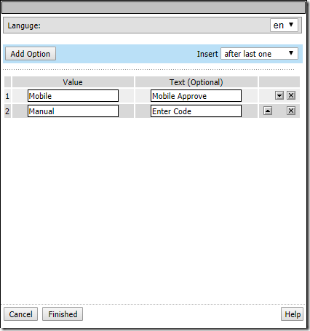
Task: Click the Text field 'Mobile Approve'
Action: point(196,96)
